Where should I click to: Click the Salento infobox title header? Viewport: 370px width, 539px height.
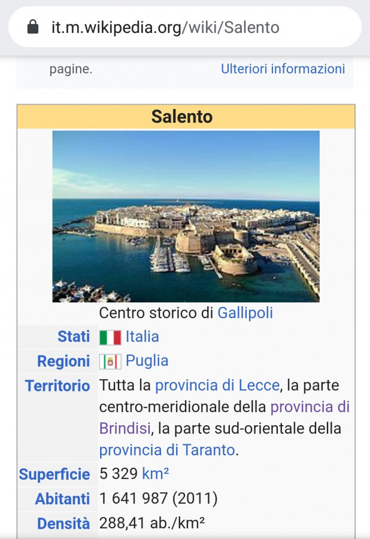[x=182, y=117]
